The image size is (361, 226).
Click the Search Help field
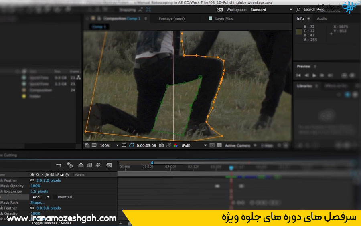coord(314,10)
